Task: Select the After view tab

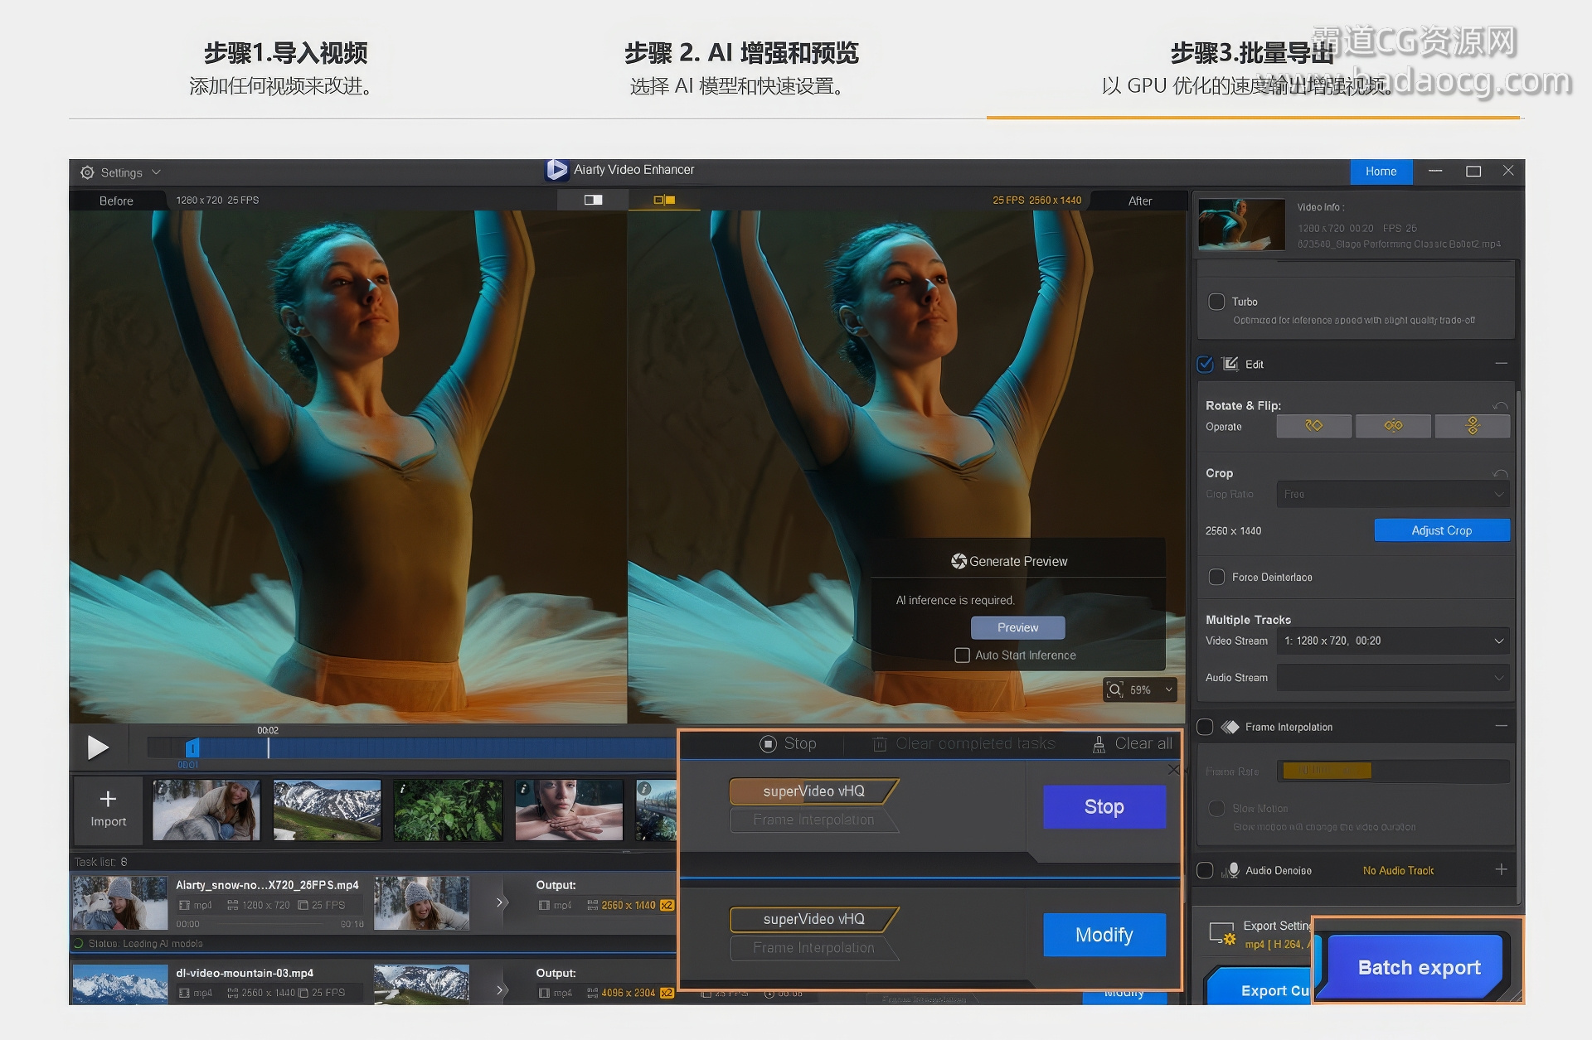Action: tap(1139, 201)
